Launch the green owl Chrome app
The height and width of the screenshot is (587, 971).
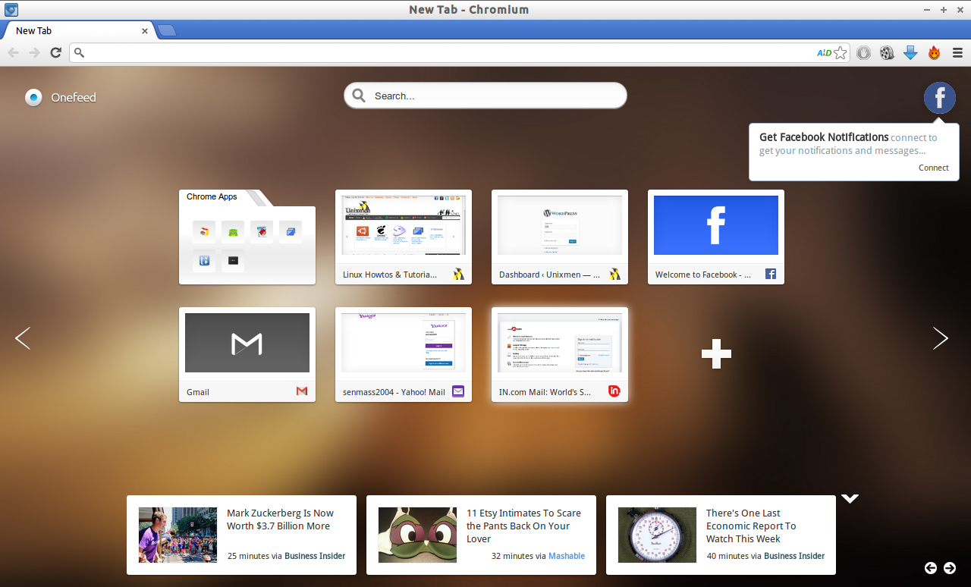pos(233,232)
